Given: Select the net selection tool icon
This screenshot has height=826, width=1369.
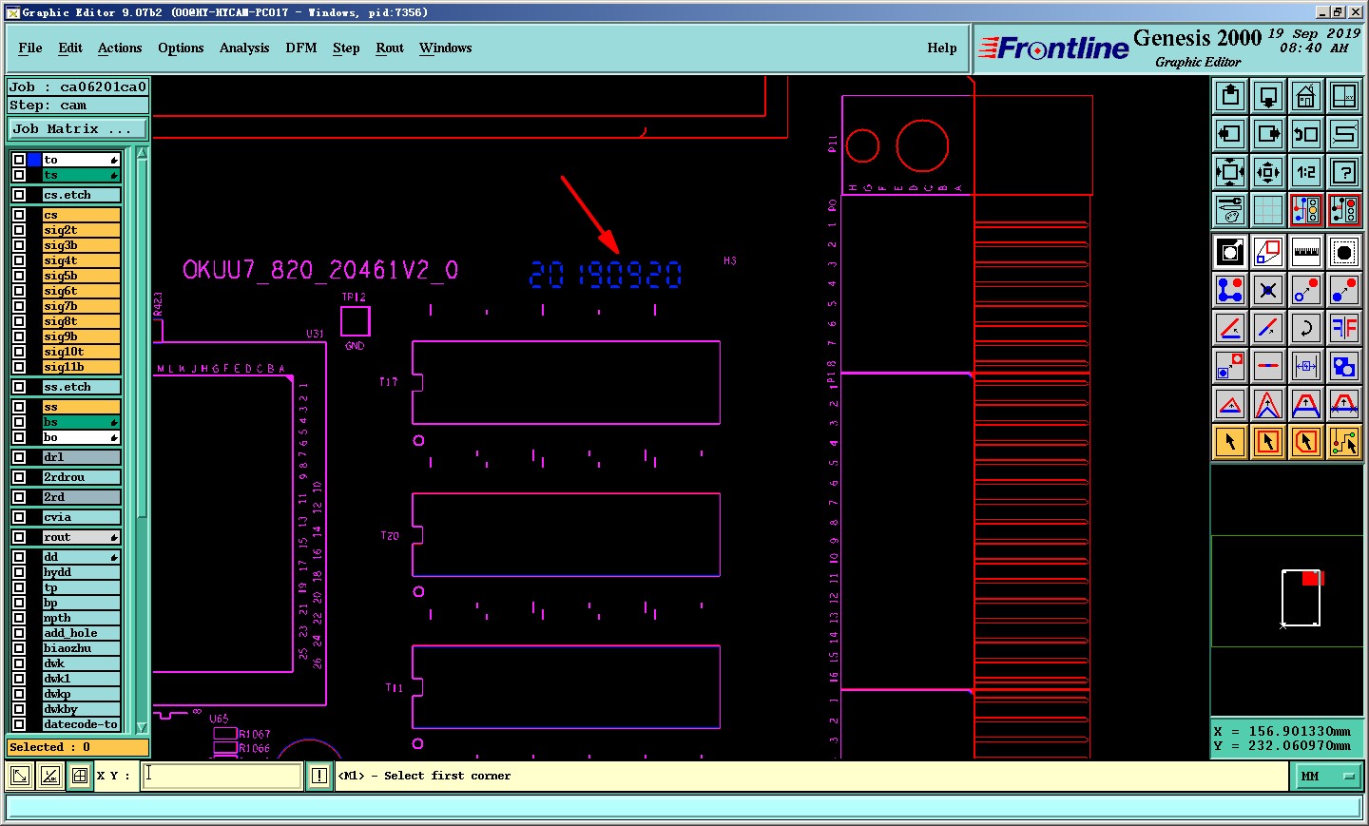Looking at the screenshot, I should tap(1344, 442).
